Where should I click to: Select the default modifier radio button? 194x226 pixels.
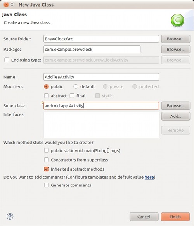(x=76, y=86)
